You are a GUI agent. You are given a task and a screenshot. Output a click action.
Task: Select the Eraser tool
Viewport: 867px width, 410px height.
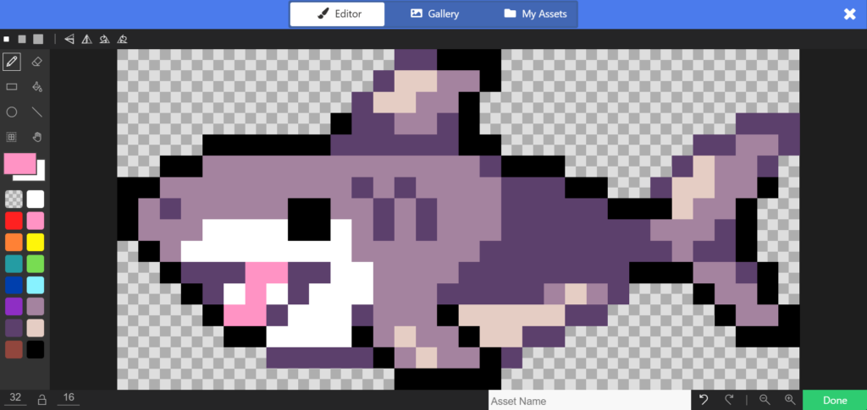(36, 62)
